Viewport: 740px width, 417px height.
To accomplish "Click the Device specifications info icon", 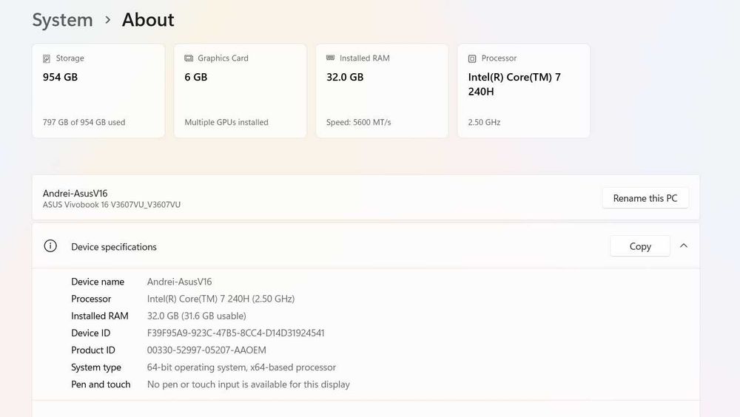I will (x=50, y=246).
